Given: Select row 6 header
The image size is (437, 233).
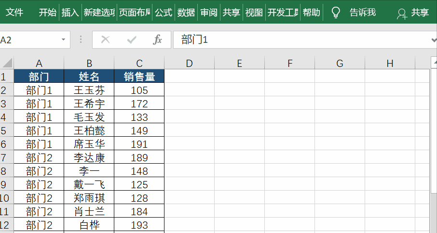Looking at the screenshot, I should (x=7, y=144).
